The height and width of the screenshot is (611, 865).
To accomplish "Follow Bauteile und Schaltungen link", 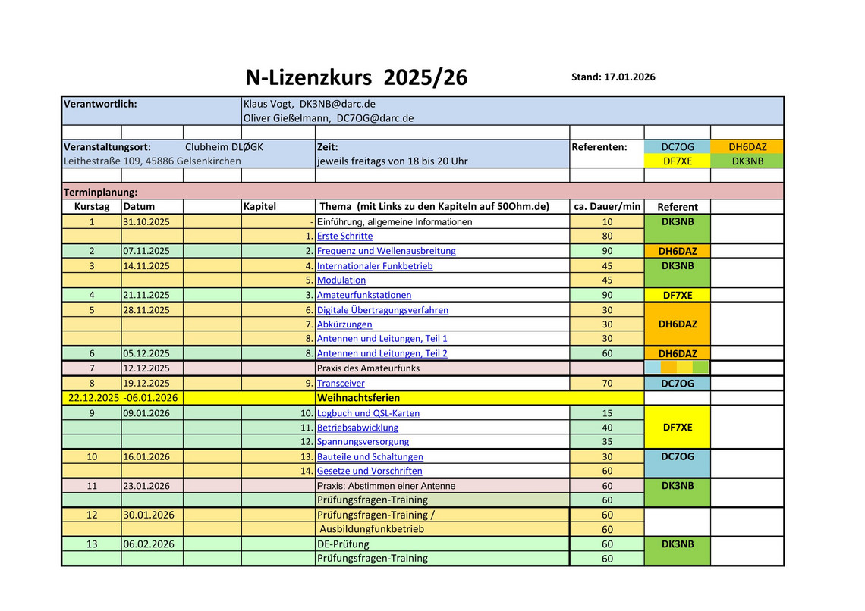I will [x=370, y=457].
